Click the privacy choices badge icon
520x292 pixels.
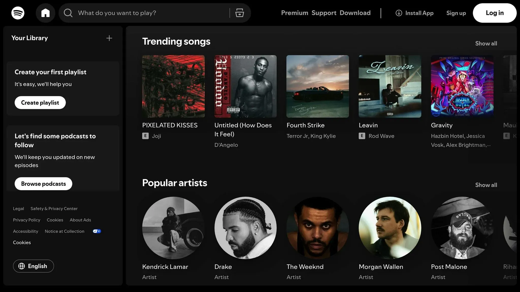97,231
